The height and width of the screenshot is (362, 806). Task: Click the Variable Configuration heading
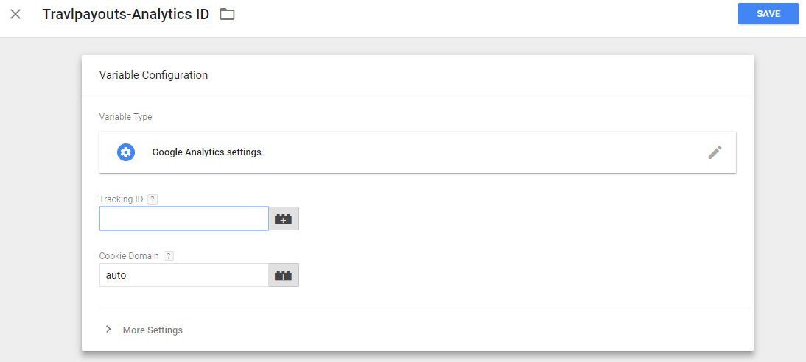pos(153,75)
